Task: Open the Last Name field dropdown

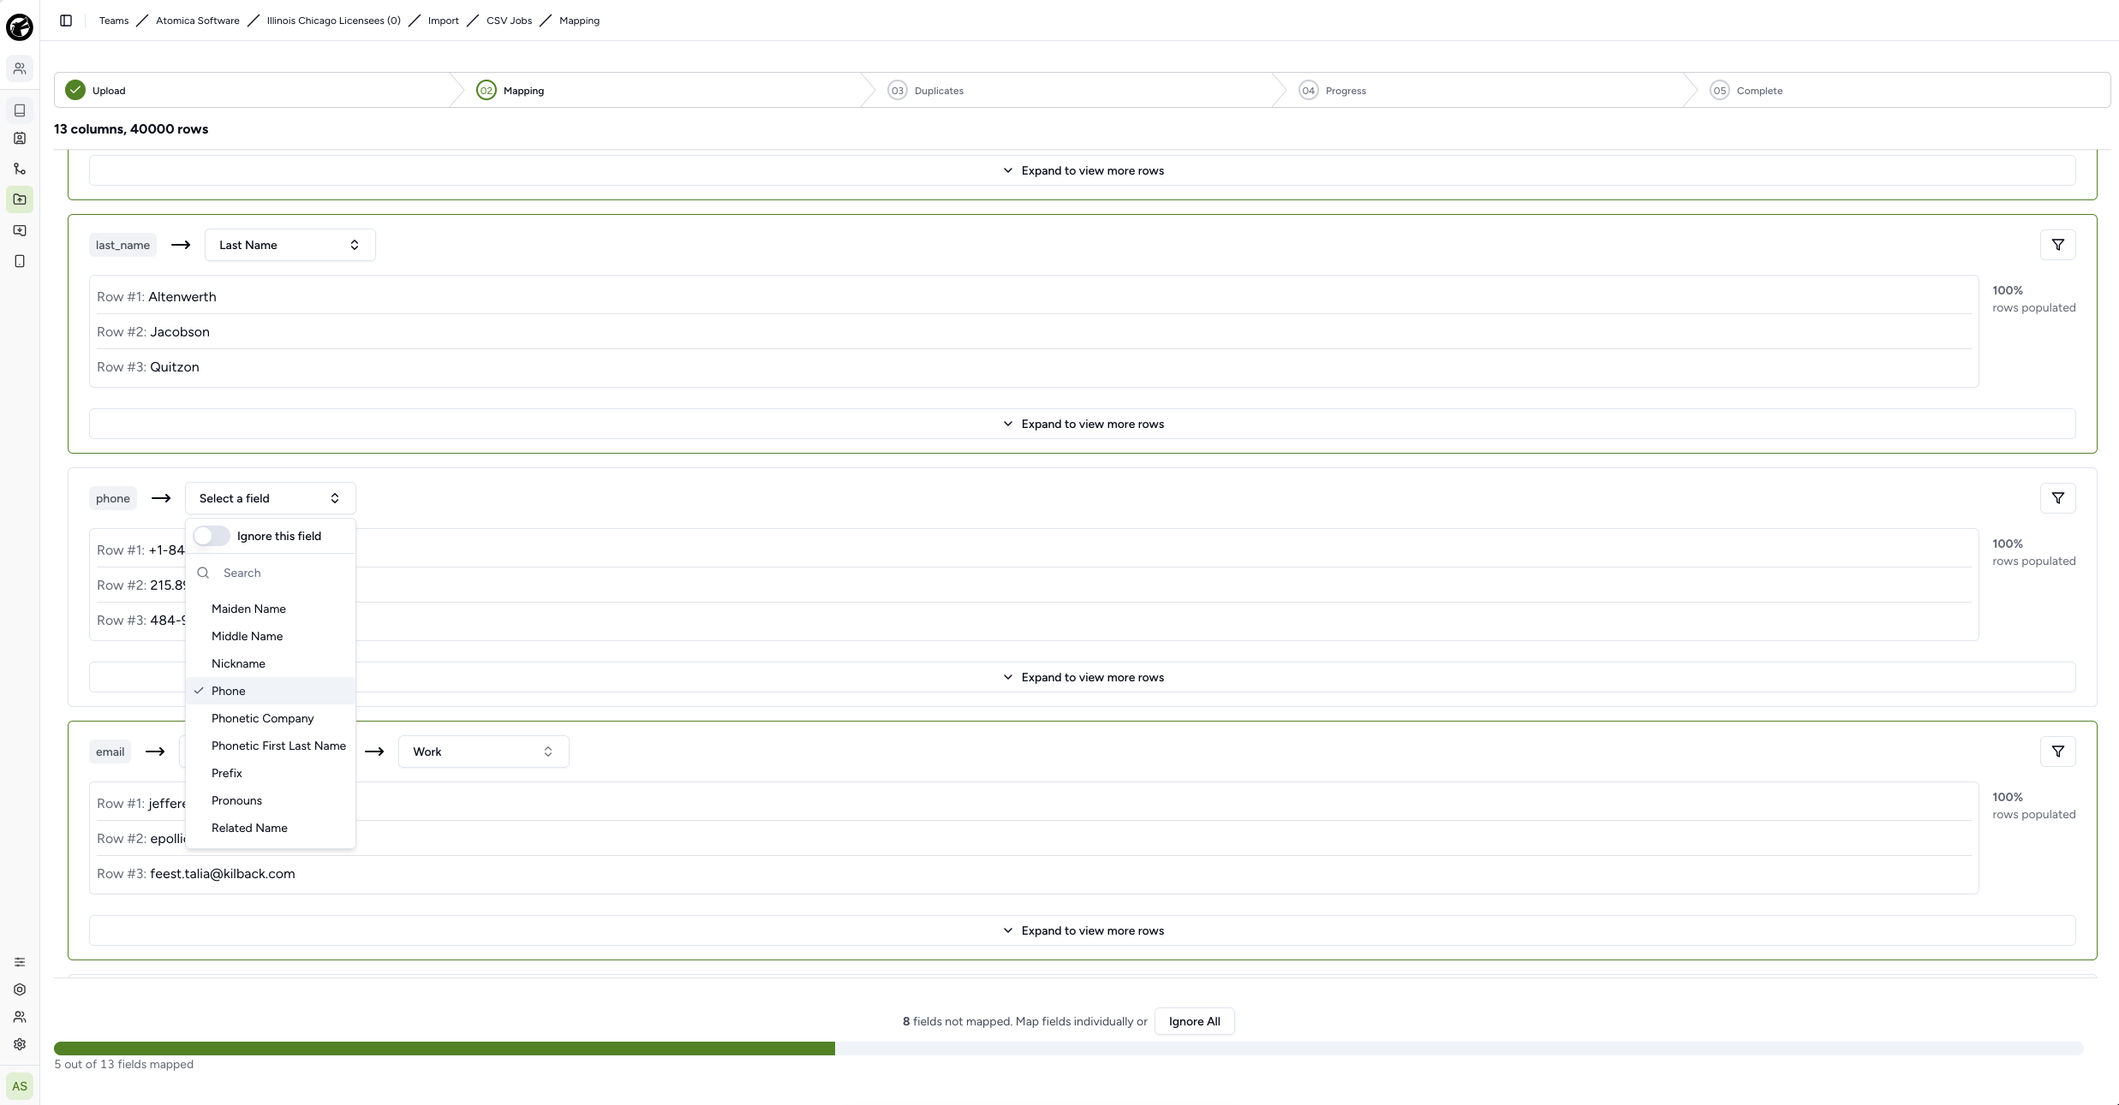Action: point(289,245)
